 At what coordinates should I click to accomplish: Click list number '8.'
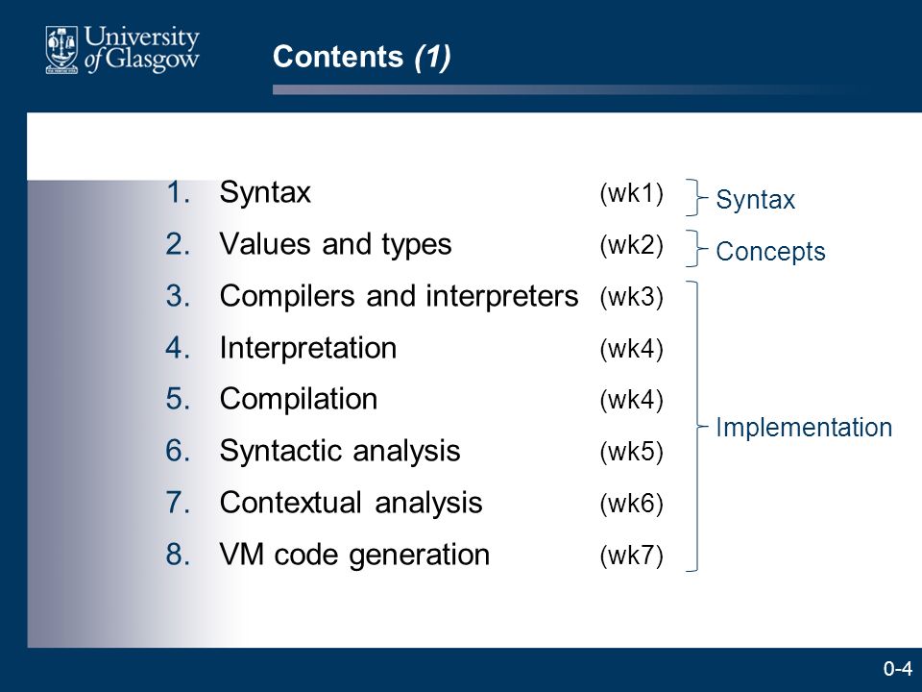pos(179,555)
